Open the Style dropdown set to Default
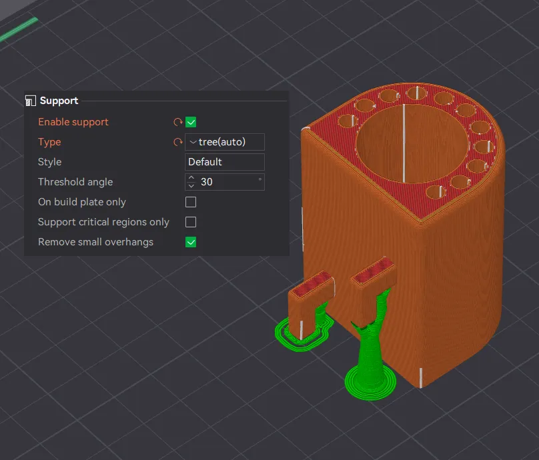The width and height of the screenshot is (539, 460). [225, 162]
